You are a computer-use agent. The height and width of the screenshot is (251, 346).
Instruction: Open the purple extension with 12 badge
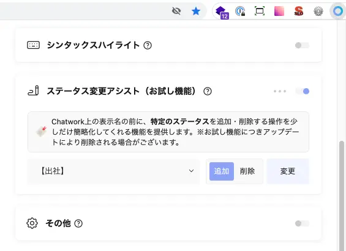222,12
